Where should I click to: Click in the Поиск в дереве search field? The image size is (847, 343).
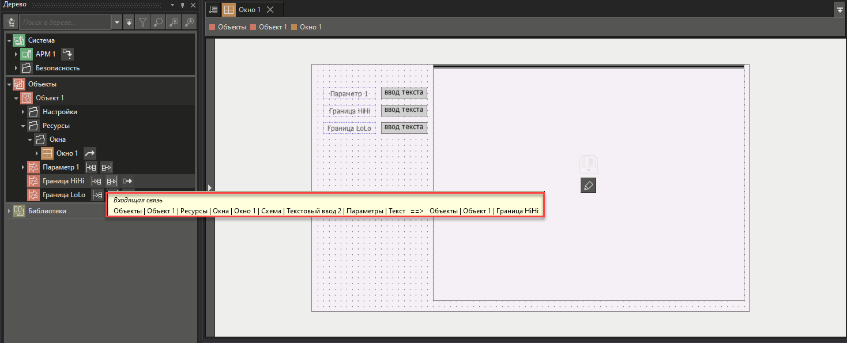coord(66,22)
